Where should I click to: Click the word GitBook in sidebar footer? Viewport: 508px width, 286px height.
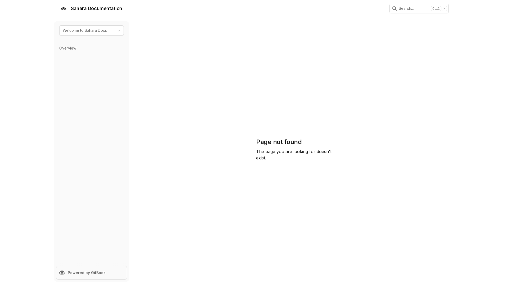98,273
